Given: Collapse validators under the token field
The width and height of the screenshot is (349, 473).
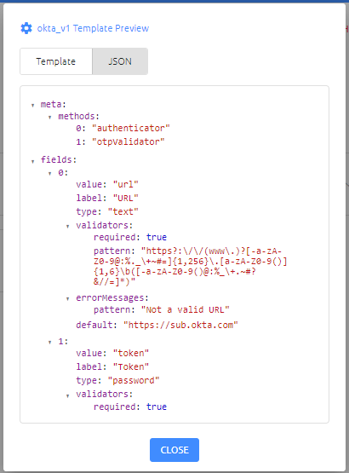Looking at the screenshot, I should [68, 395].
